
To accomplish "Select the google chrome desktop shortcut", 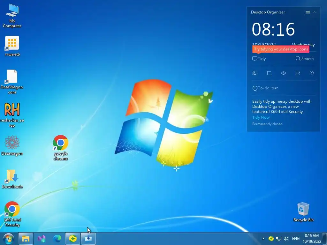I will [60, 147].
